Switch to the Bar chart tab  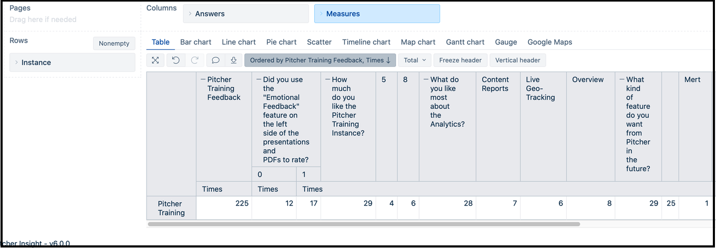tap(195, 42)
